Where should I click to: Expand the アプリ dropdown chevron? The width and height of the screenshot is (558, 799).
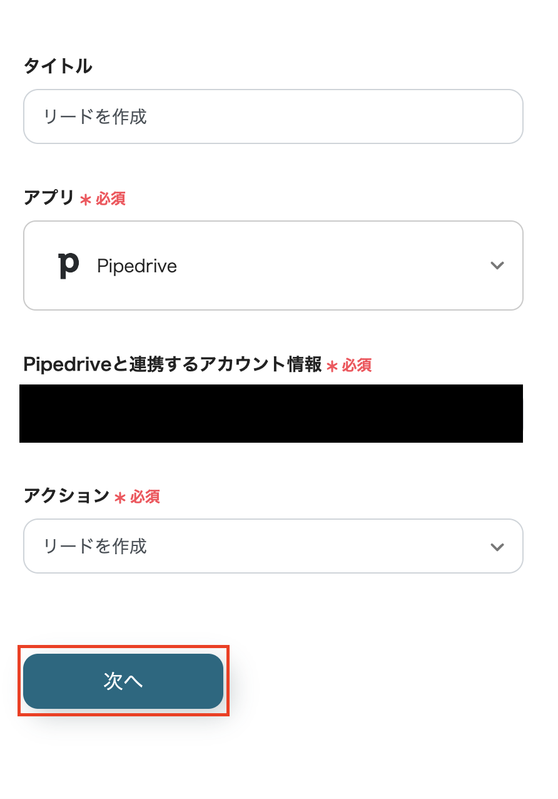click(x=497, y=265)
